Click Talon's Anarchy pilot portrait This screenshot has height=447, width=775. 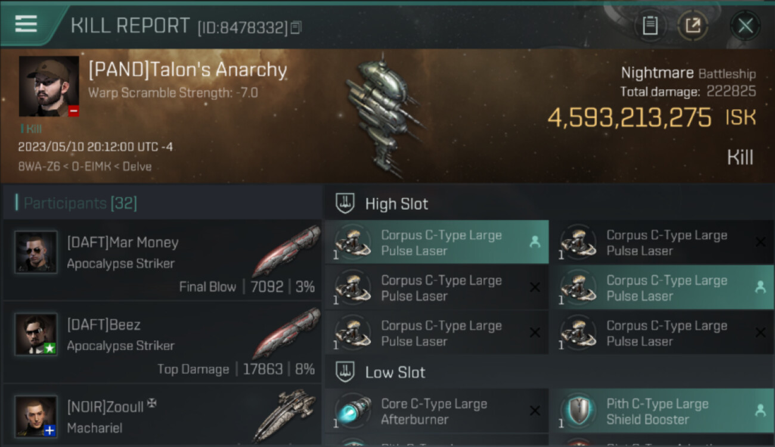click(x=49, y=86)
